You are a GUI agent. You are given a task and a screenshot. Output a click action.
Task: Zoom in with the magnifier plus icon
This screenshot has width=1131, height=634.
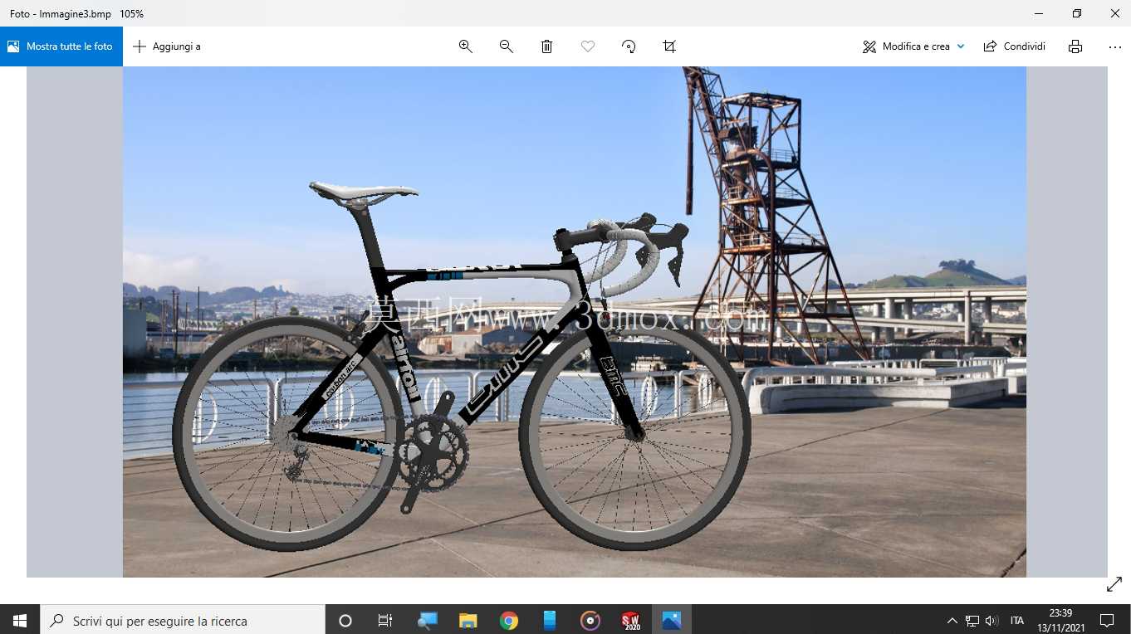click(466, 46)
